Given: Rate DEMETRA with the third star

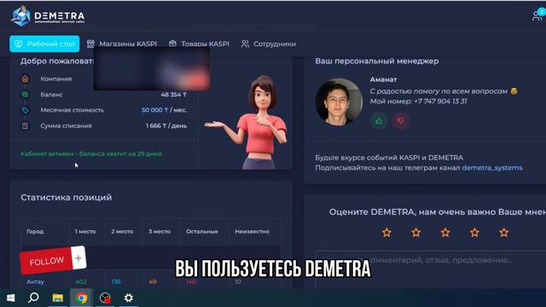Looking at the screenshot, I should click(x=445, y=232).
